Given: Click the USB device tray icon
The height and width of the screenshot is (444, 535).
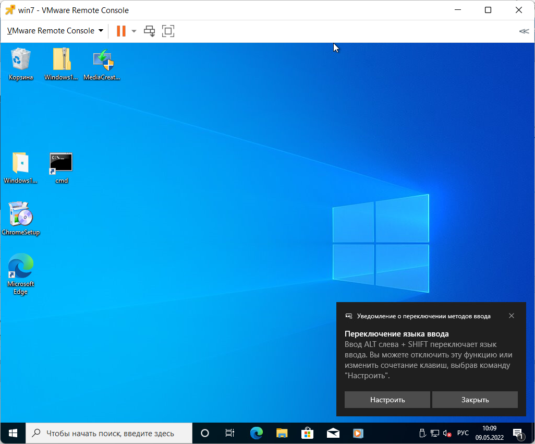Looking at the screenshot, I should (x=422, y=433).
